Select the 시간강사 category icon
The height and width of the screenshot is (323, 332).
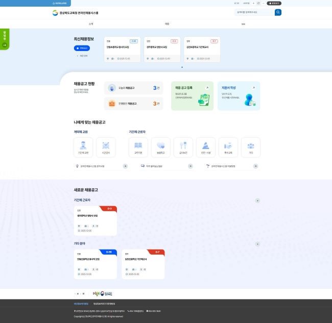(x=106, y=147)
